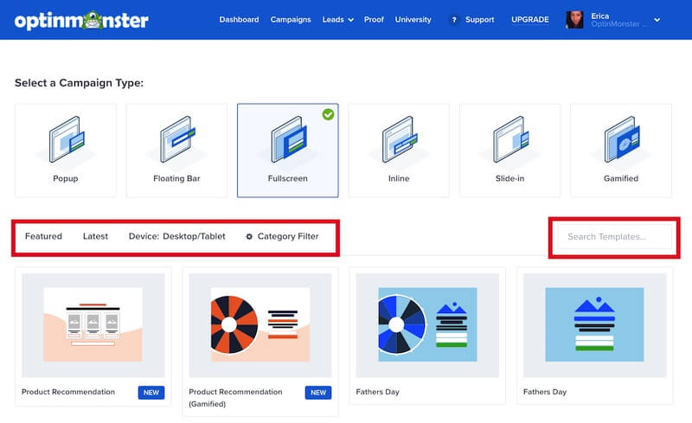Click the Support question mark icon

(x=453, y=20)
